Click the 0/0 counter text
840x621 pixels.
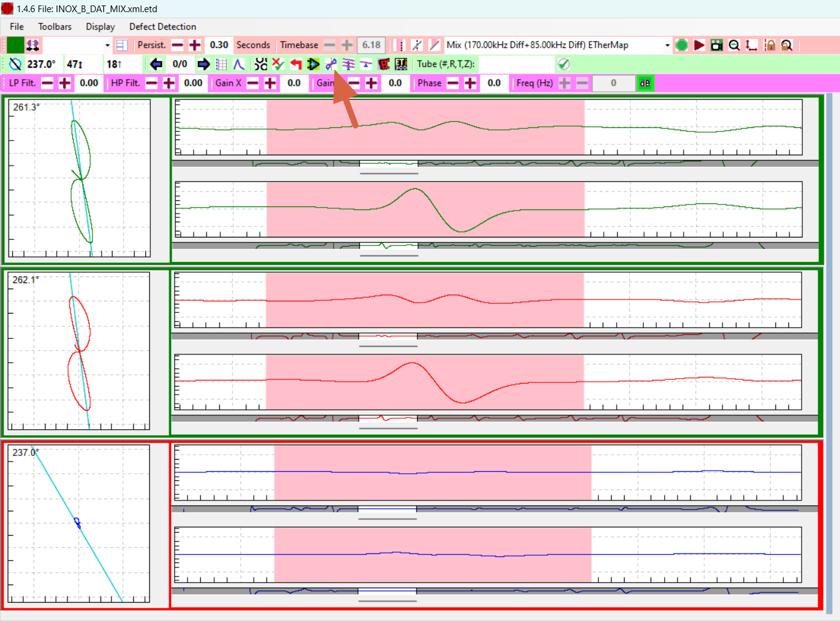coord(180,64)
